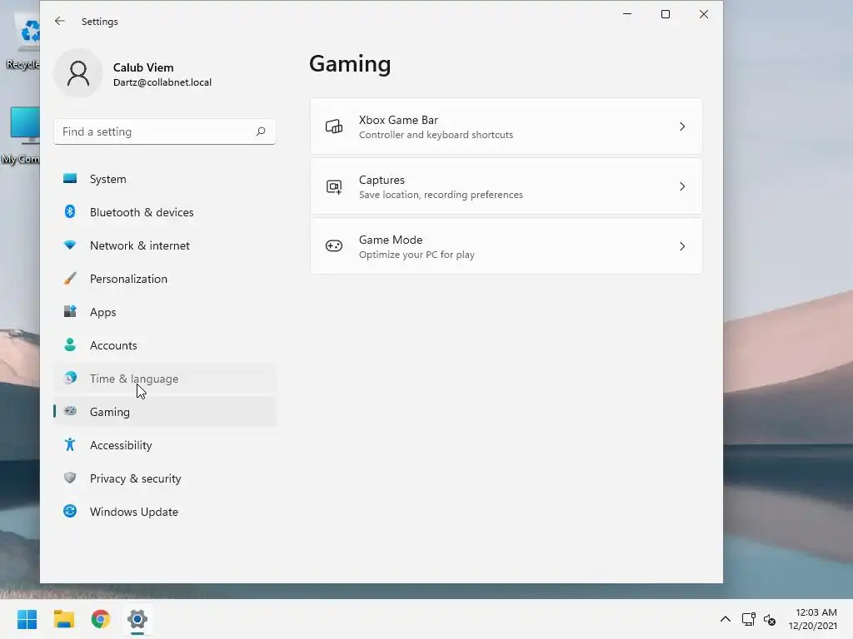Click the network tray icon

coord(749,619)
